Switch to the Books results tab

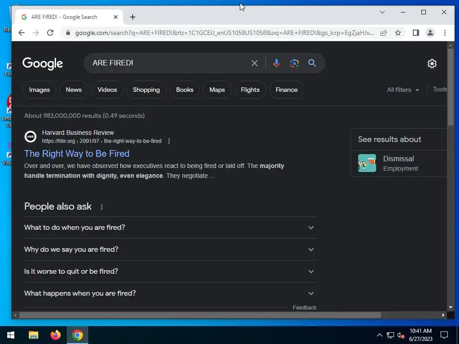[185, 90]
